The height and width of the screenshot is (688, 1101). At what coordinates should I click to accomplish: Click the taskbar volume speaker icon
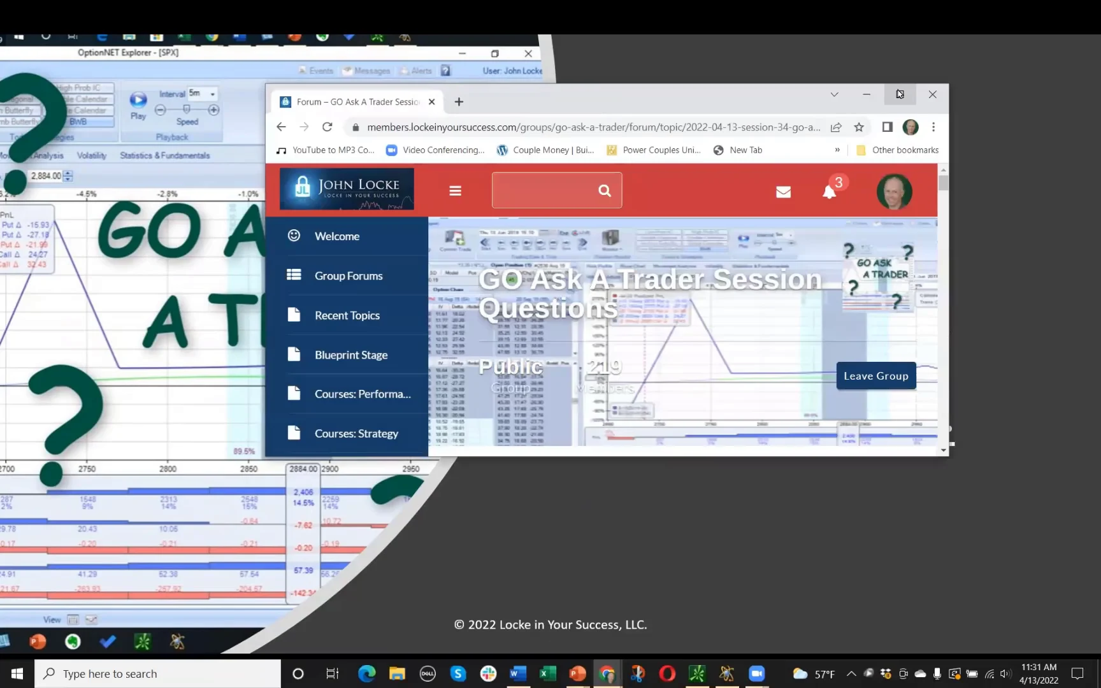pos(1006,673)
